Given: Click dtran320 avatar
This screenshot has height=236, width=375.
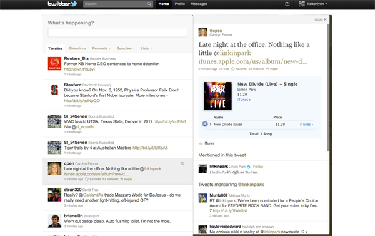Looking at the screenshot, I should point(54,195).
